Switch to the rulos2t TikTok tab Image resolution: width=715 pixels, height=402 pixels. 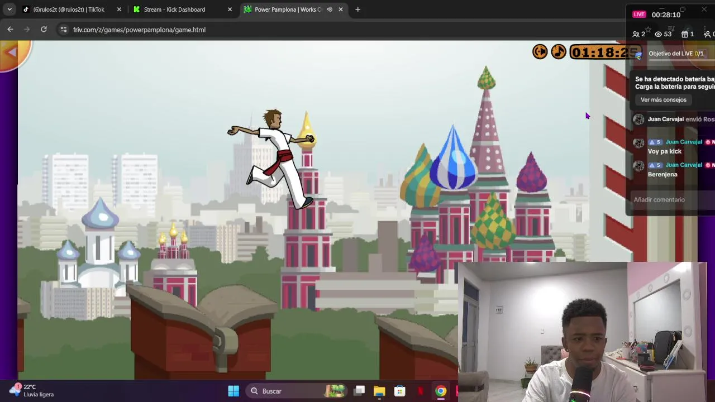coord(68,9)
